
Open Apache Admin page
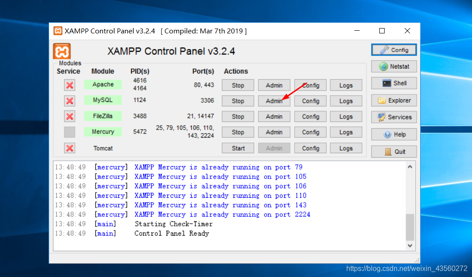coord(274,86)
